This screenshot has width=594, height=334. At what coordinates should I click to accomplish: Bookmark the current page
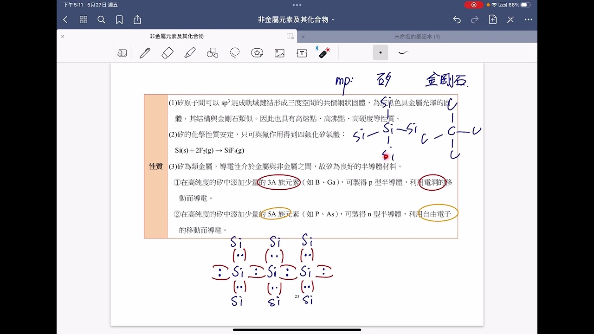[119, 19]
